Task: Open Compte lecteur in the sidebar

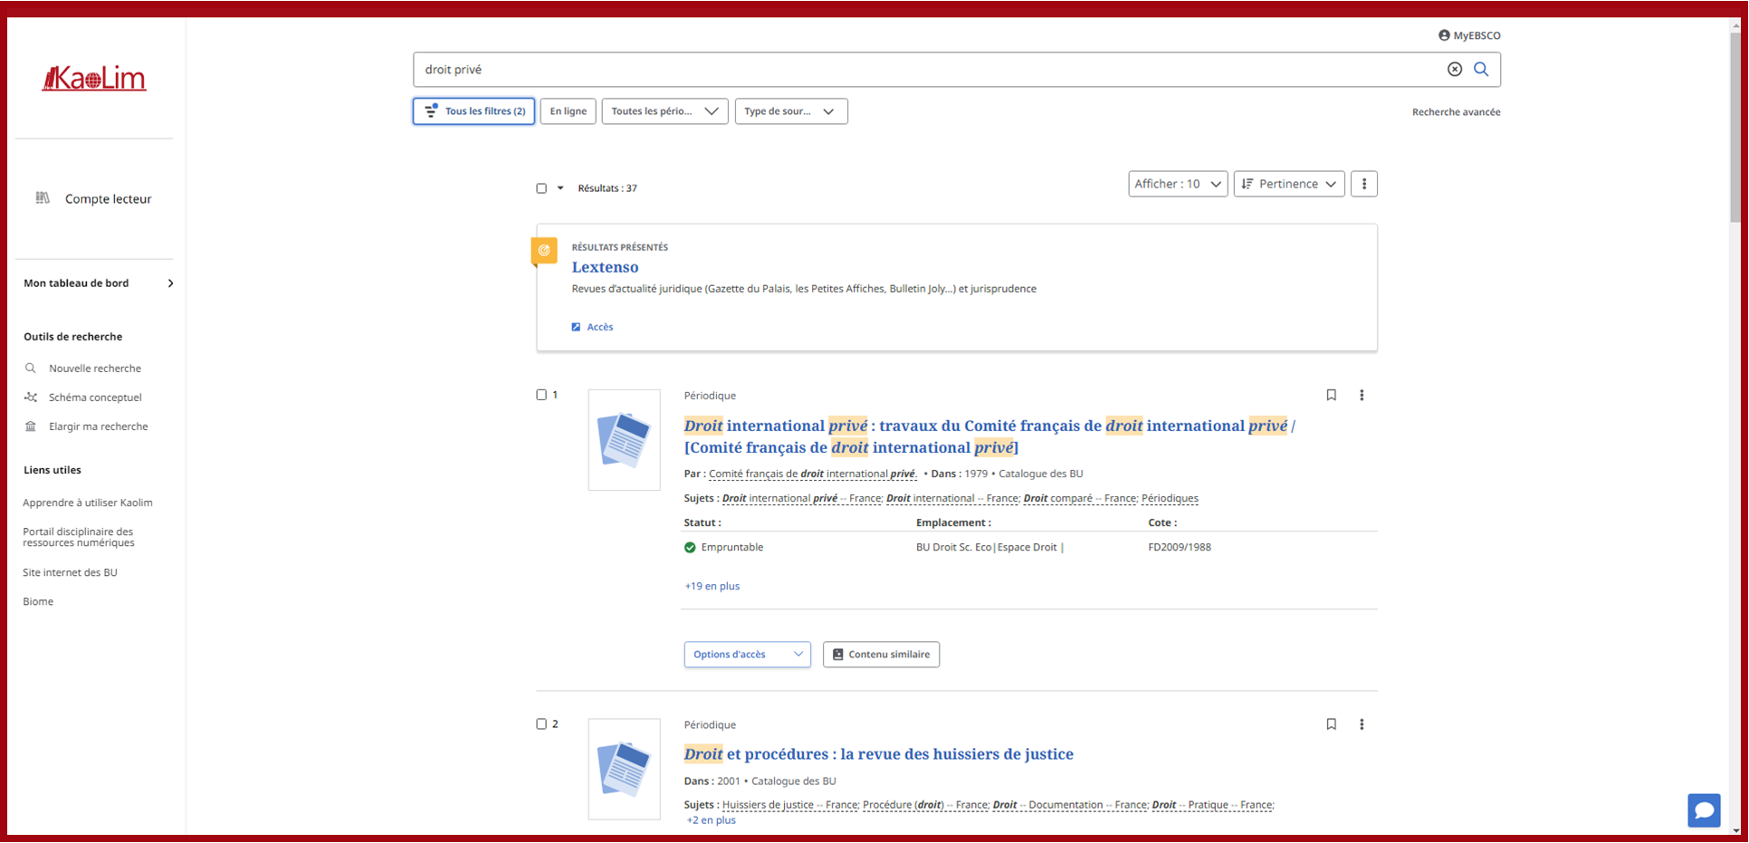Action: [107, 199]
